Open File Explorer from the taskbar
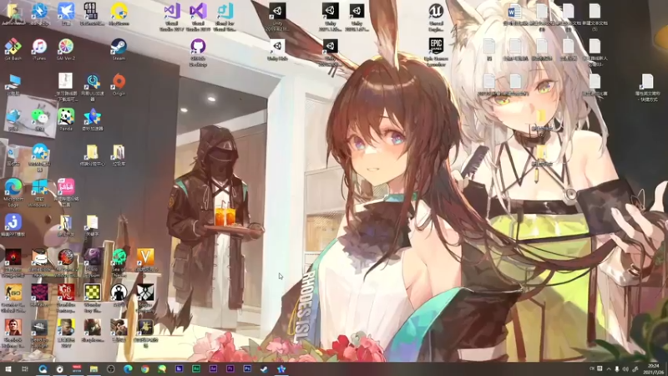The width and height of the screenshot is (668, 376). pos(94,369)
